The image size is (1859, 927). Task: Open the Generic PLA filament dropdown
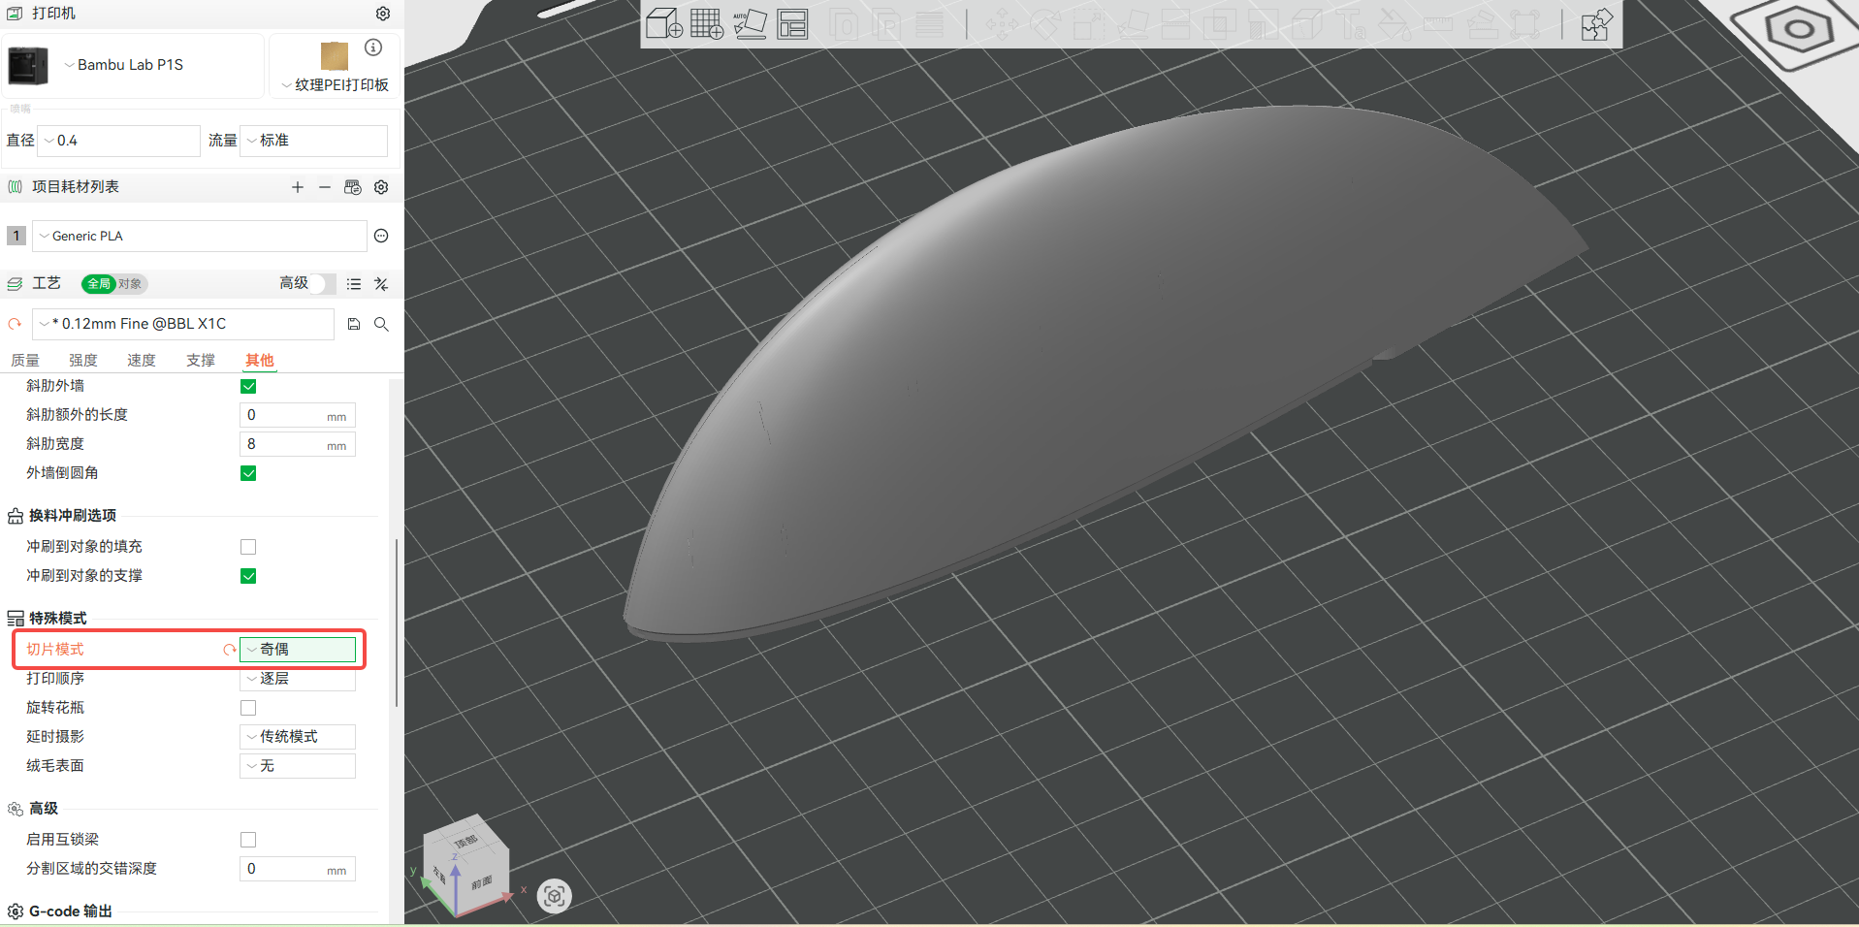(x=200, y=236)
